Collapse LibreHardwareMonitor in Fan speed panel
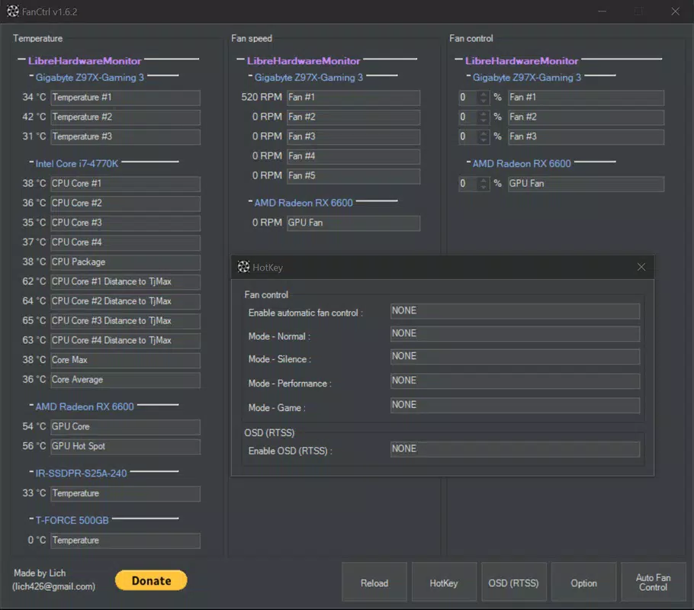This screenshot has width=694, height=610. point(240,59)
